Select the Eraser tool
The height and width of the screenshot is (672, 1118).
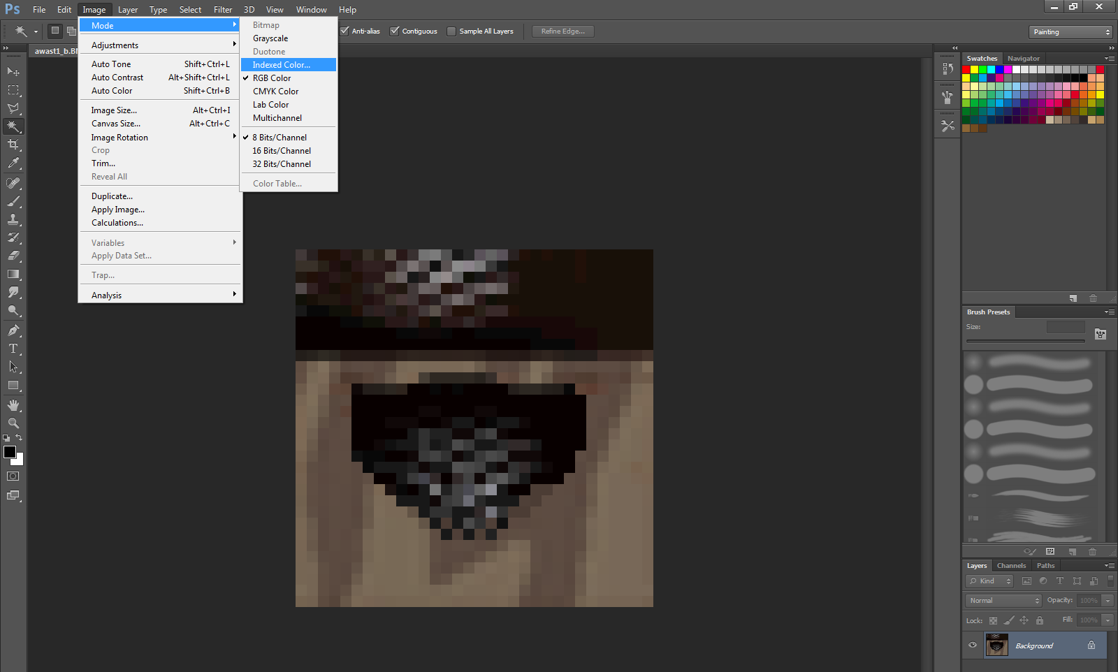13,256
